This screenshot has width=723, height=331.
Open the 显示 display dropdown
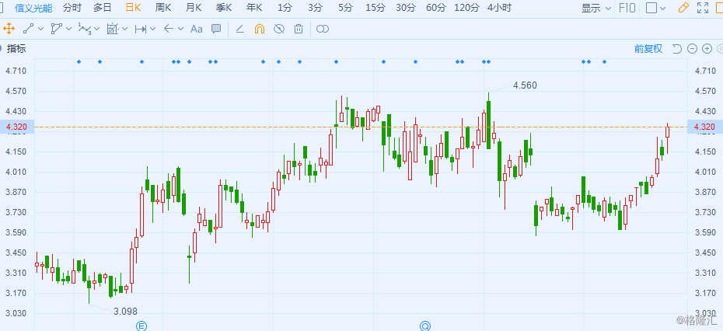pyautogui.click(x=596, y=8)
